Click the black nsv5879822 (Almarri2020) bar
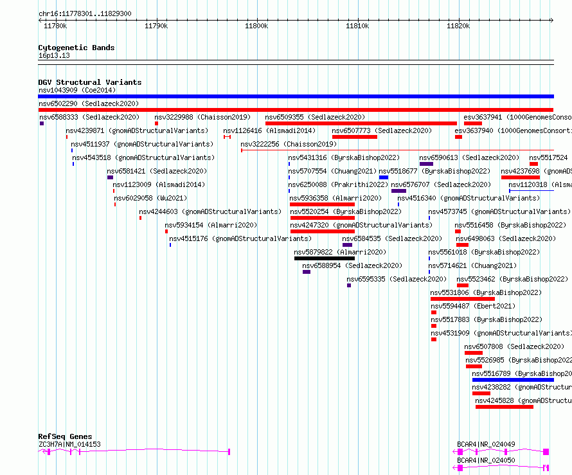This screenshot has width=572, height=475. click(325, 258)
